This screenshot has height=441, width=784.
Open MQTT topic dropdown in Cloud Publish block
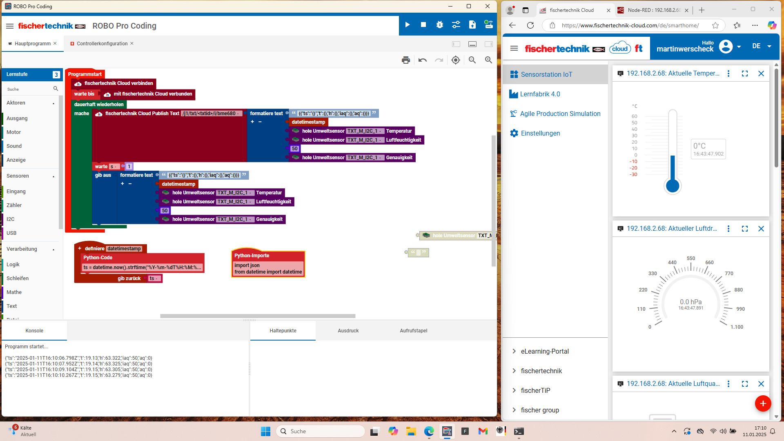click(212, 114)
